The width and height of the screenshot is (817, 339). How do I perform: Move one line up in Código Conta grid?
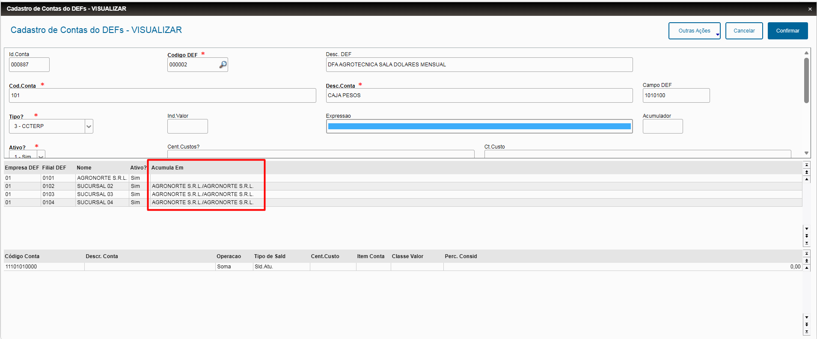tap(807, 268)
